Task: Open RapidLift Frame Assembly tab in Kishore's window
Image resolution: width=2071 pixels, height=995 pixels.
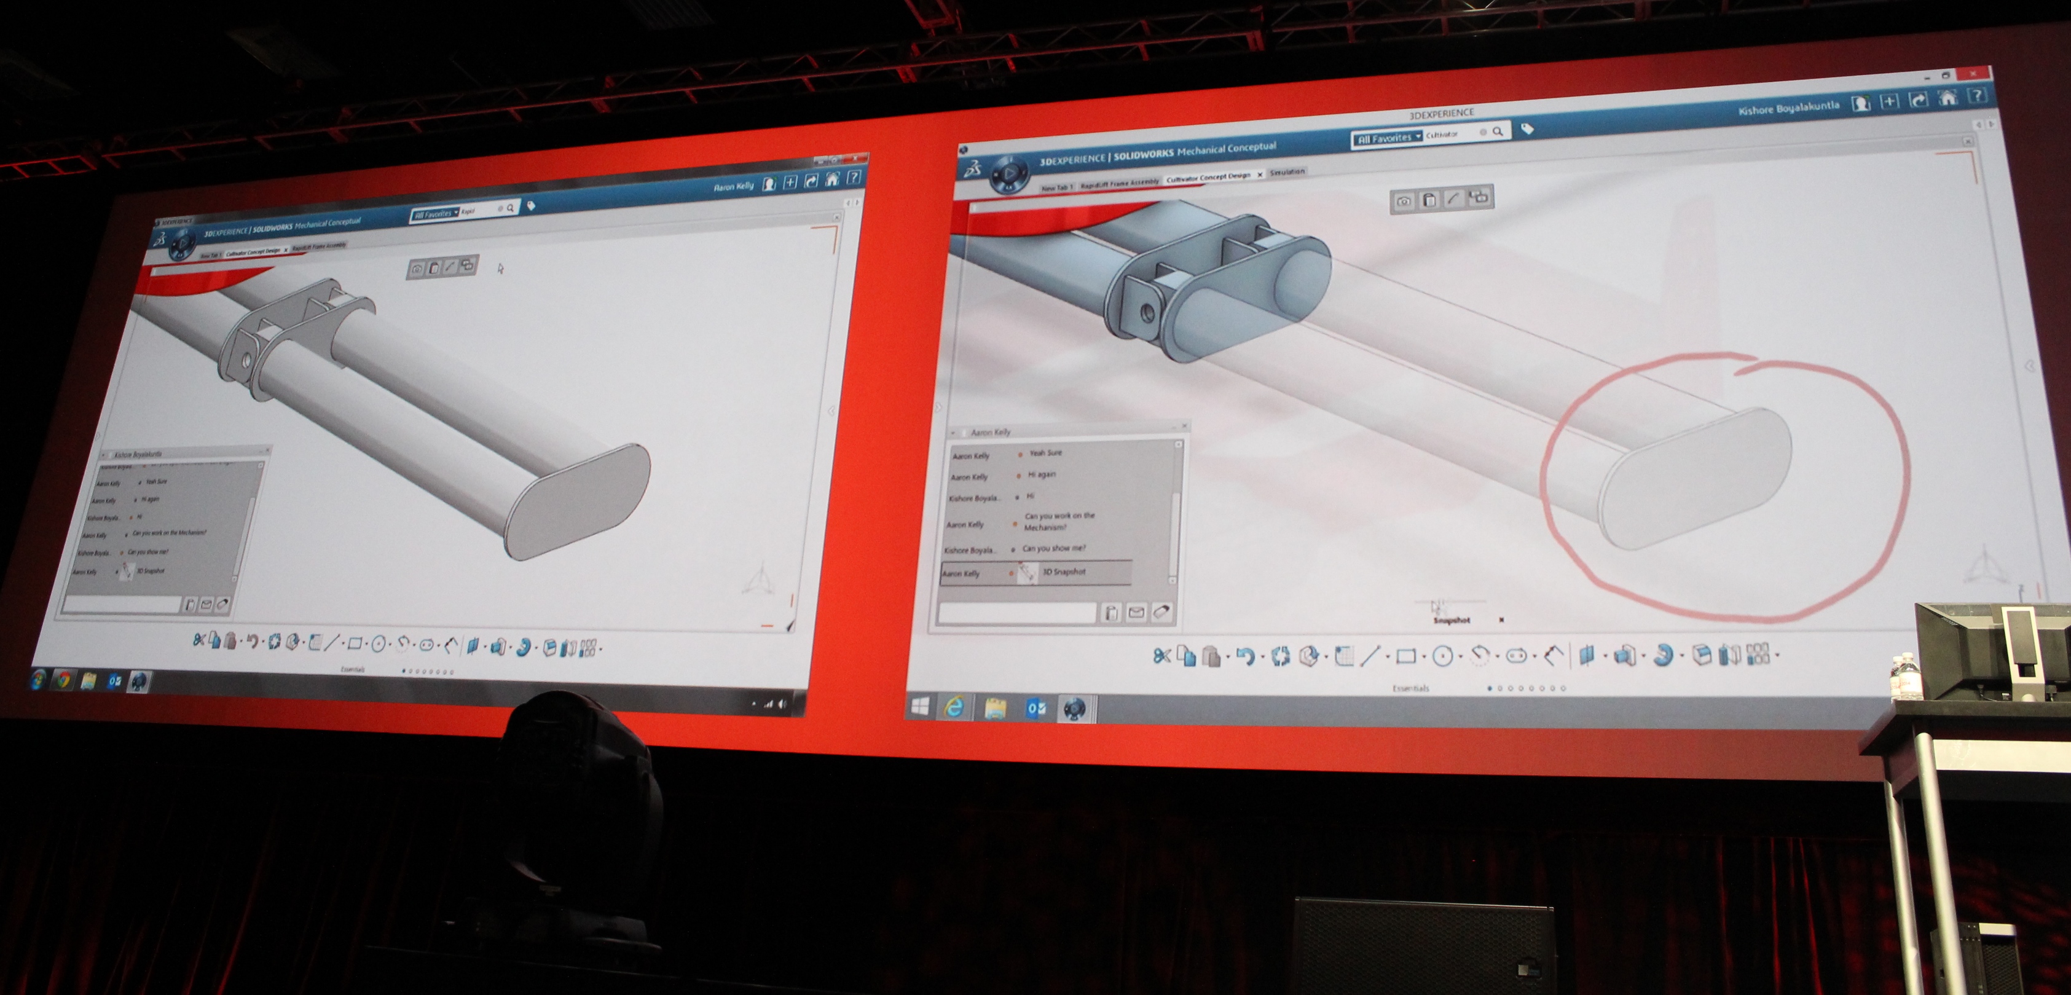Action: pyautogui.click(x=1119, y=183)
